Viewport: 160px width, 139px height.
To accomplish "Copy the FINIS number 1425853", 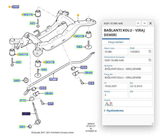I will point(150,52).
